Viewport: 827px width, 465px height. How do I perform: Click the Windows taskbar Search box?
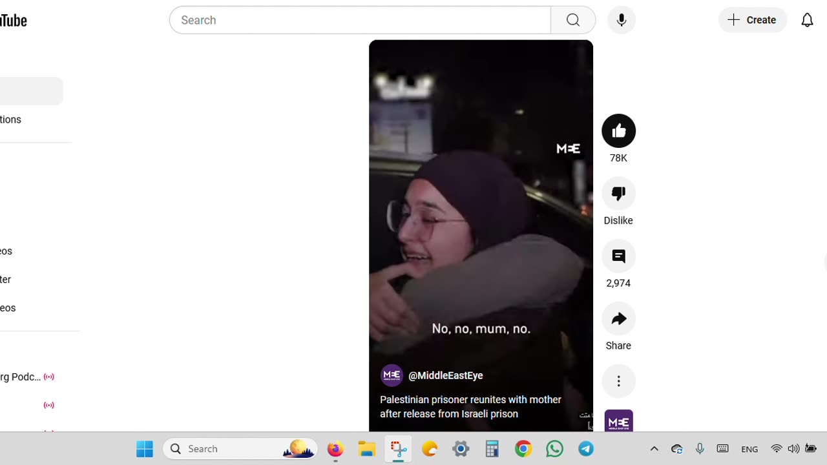click(x=240, y=449)
